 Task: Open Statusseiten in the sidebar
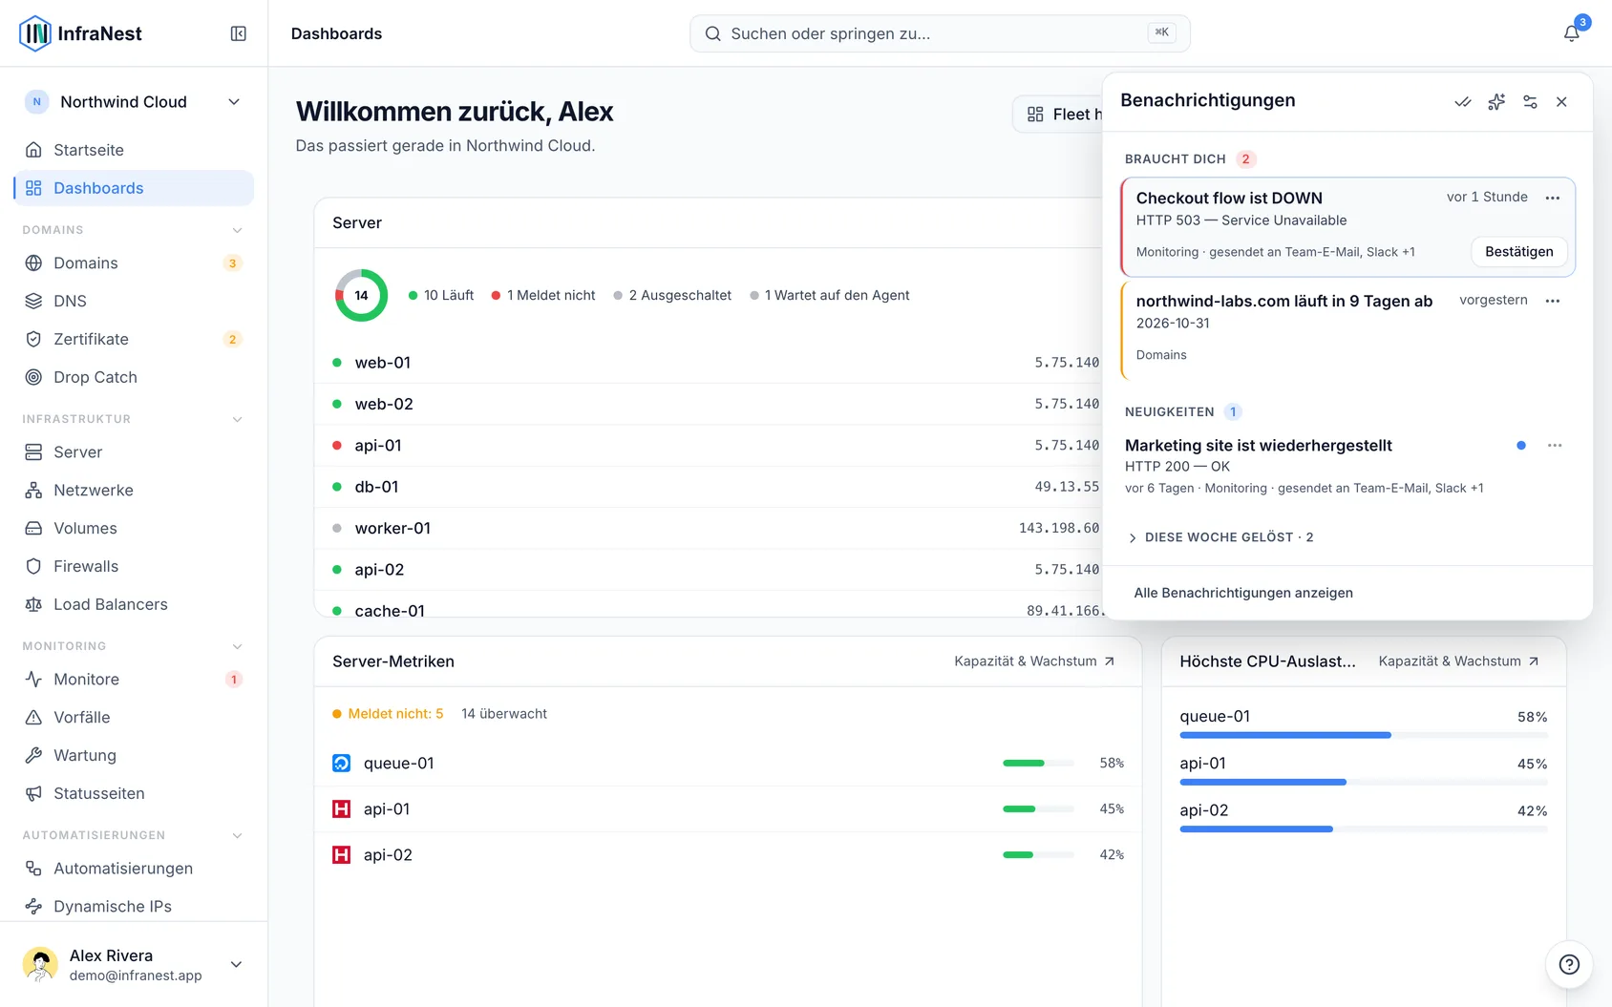134,794
